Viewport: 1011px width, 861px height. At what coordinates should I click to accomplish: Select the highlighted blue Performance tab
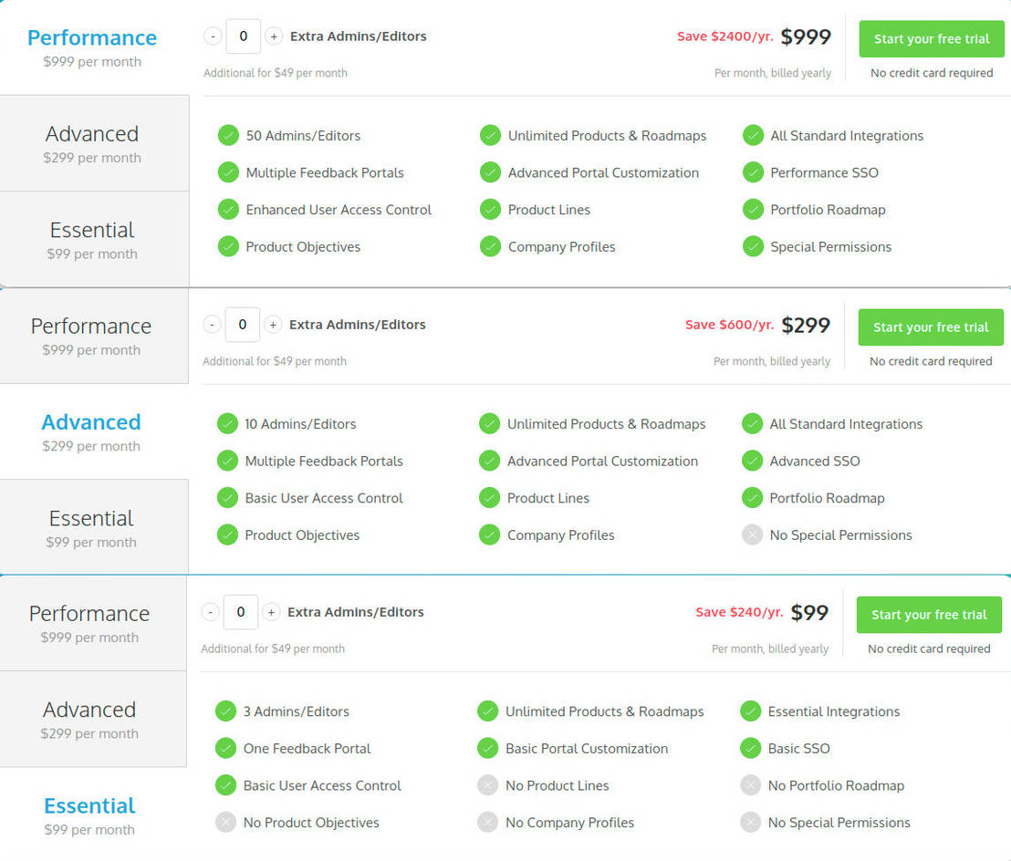coord(92,47)
